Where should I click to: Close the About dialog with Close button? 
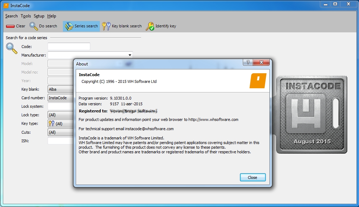tap(253, 177)
